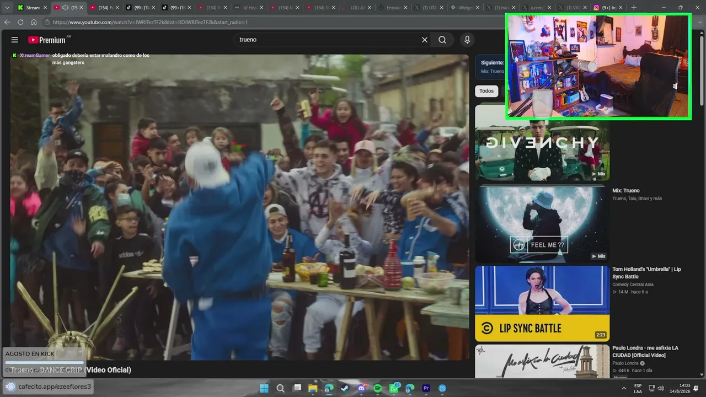This screenshot has height=397, width=706.
Task: Open Spotify from the taskbar
Action: 378,388
